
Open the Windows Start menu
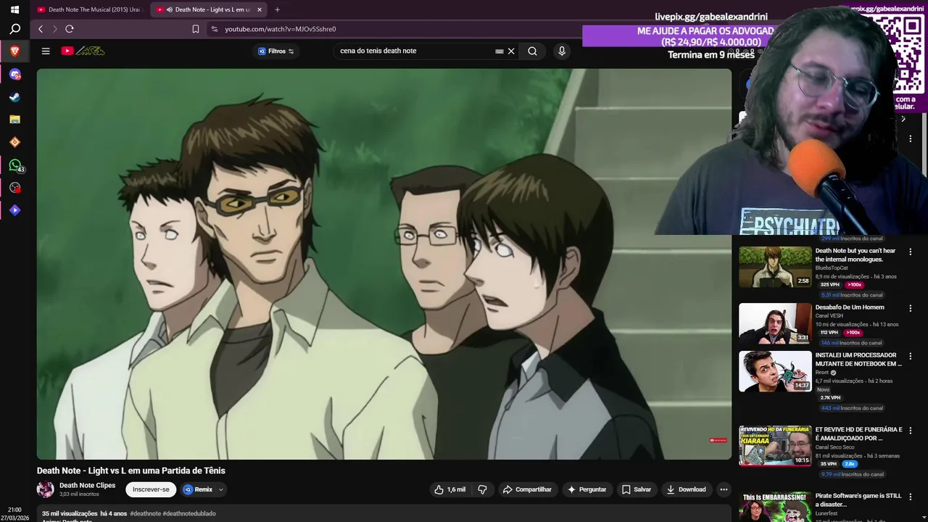pos(14,9)
